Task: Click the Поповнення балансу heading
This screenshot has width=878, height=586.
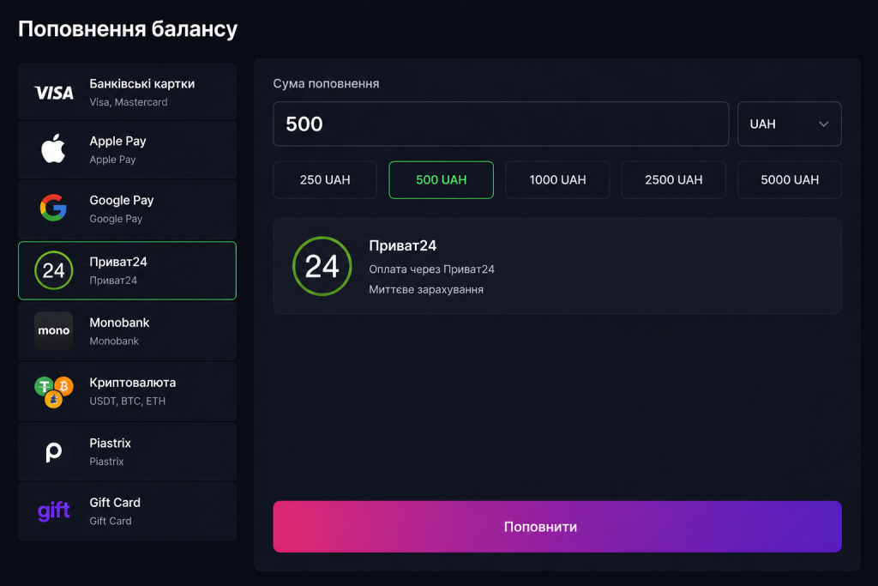Action: [x=128, y=28]
